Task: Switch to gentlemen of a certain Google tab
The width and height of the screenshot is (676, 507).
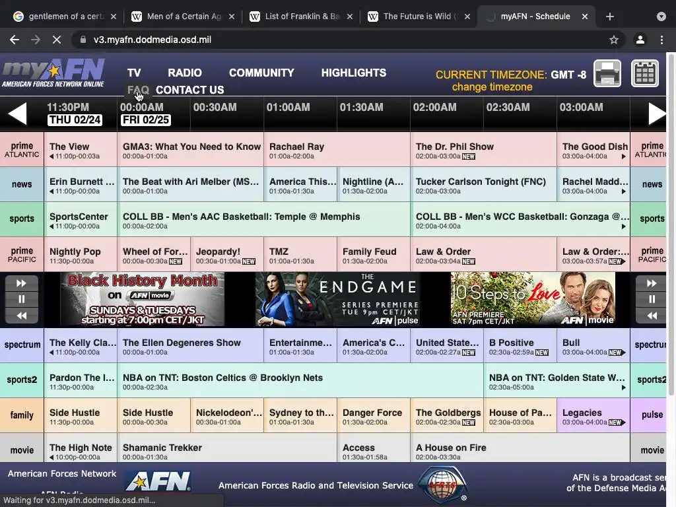Action: [65, 17]
